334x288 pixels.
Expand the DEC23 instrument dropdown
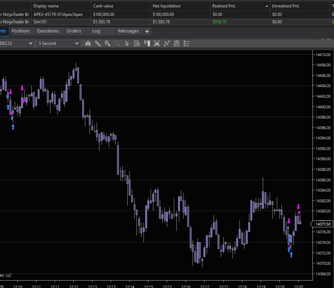[30, 43]
